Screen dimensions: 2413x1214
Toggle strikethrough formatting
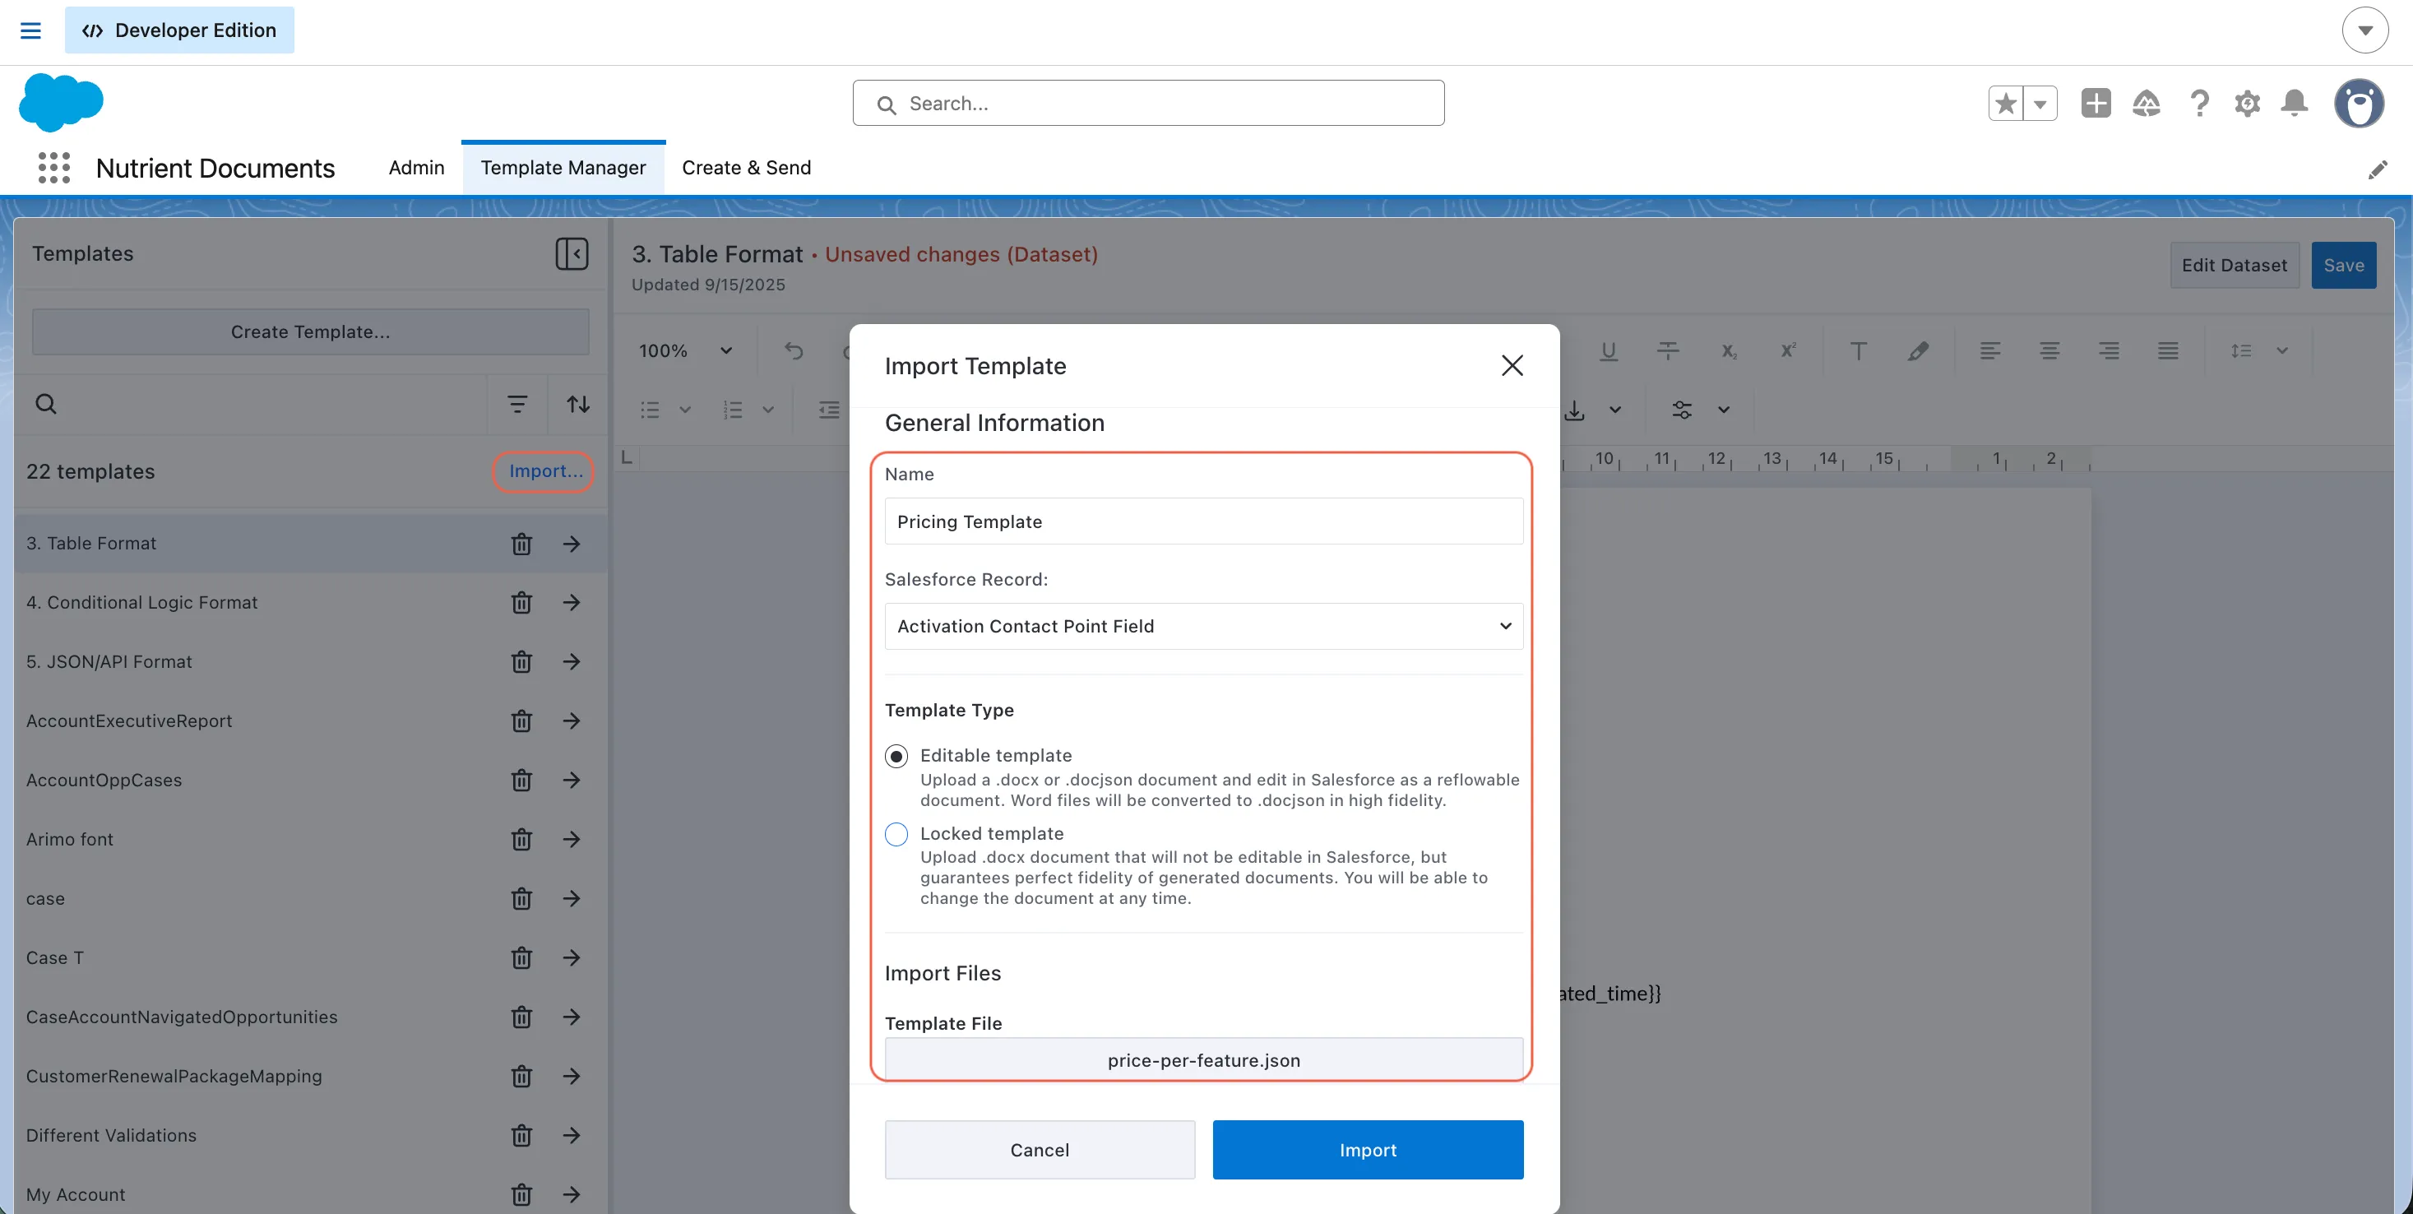coord(1667,351)
